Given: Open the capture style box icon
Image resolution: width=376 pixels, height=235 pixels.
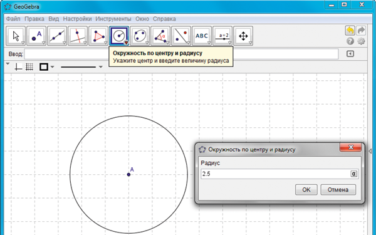Looking at the screenshot, I should 44,67.
